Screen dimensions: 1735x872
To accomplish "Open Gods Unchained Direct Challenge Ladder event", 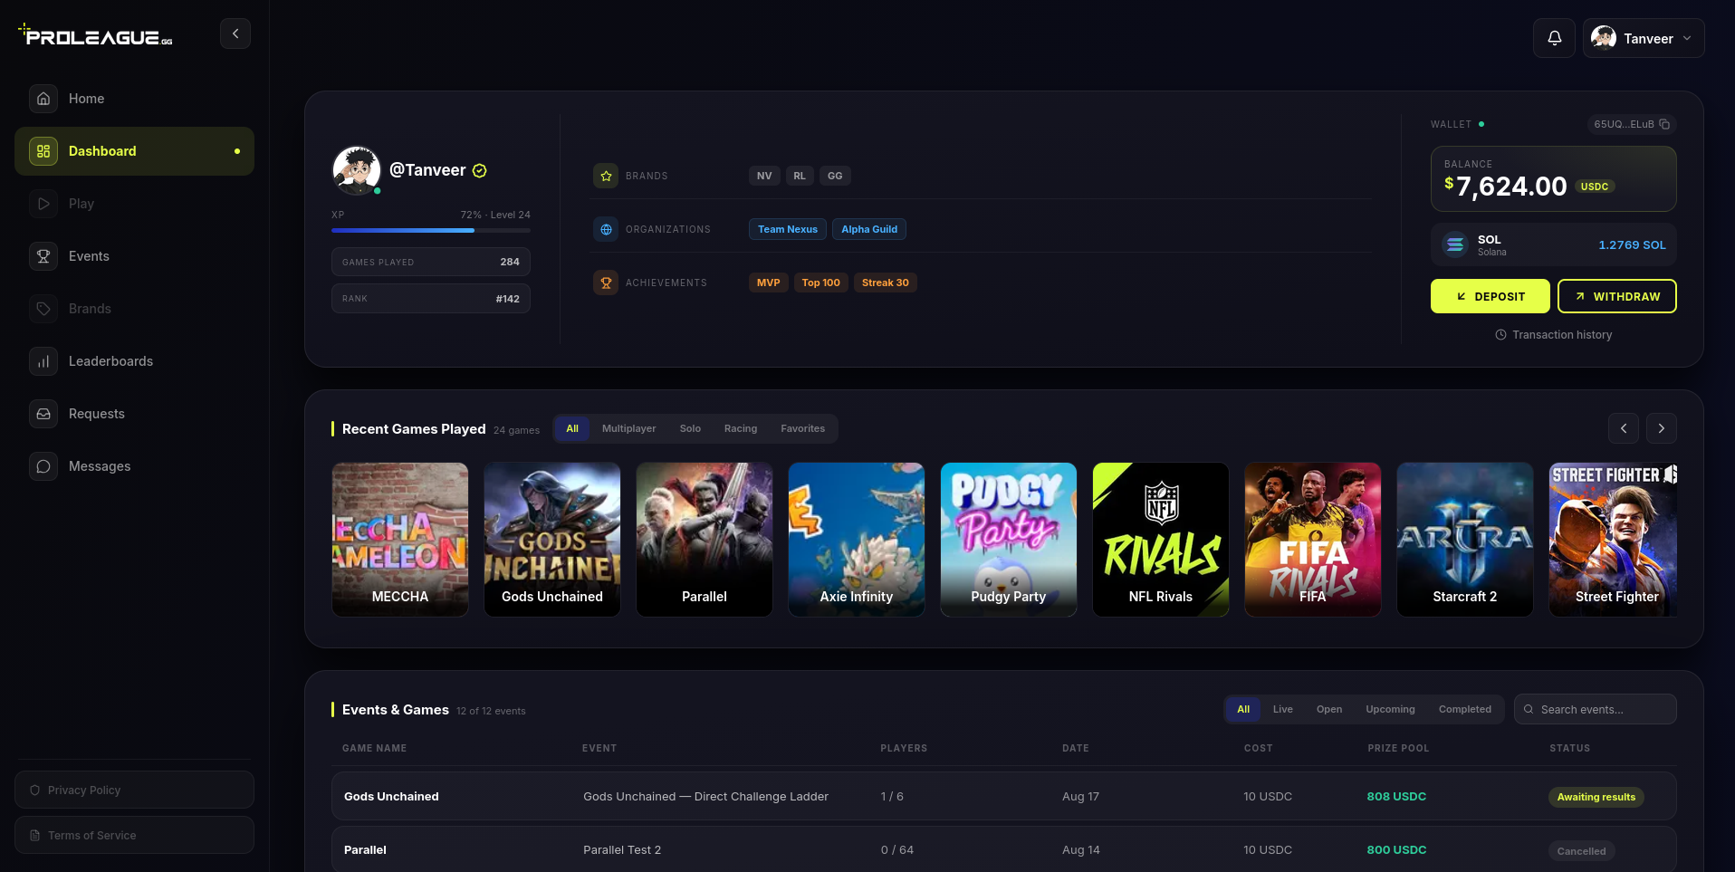I will click(x=1004, y=797).
